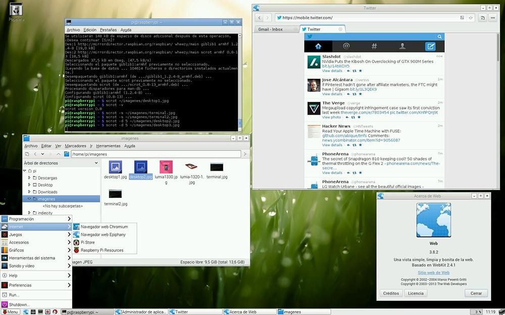Image resolution: width=505 pixels, height=315 pixels.
Task: Open the Twitter profile section
Action: pyautogui.click(x=402, y=46)
